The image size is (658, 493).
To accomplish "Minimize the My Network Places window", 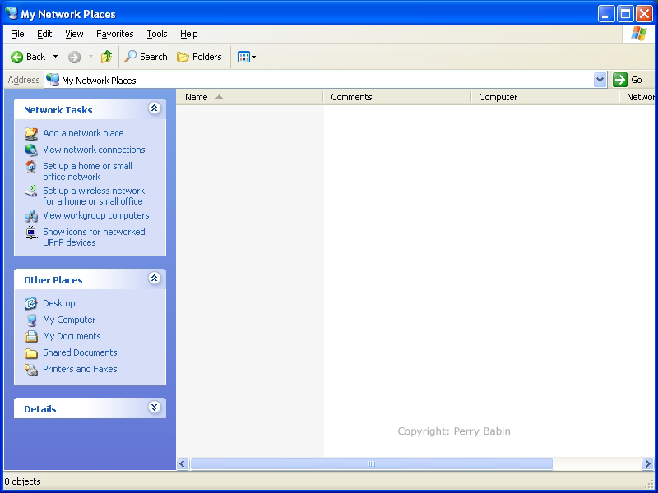I will [606, 14].
